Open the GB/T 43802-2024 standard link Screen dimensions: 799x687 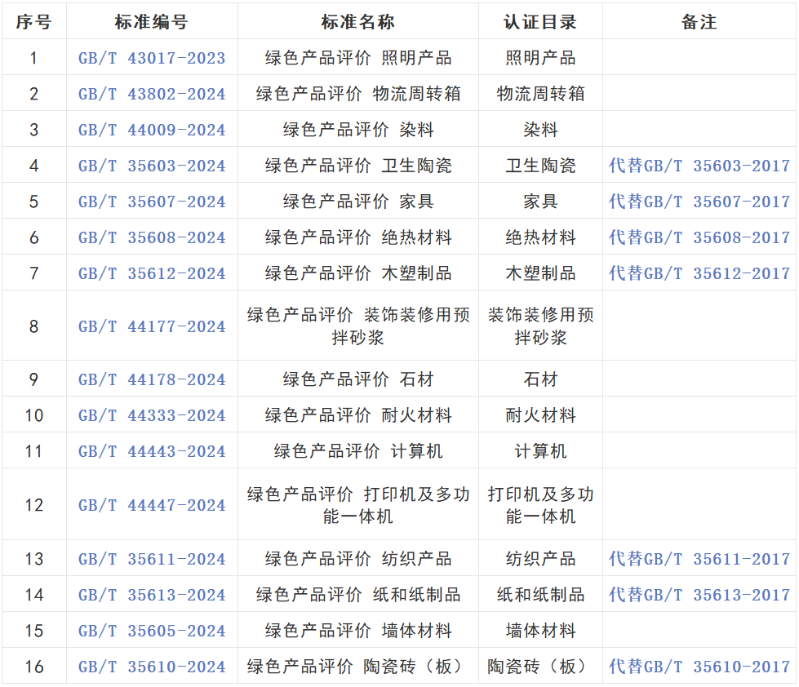[x=152, y=94]
